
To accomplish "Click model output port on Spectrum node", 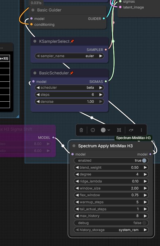I will tap(150, 154).
